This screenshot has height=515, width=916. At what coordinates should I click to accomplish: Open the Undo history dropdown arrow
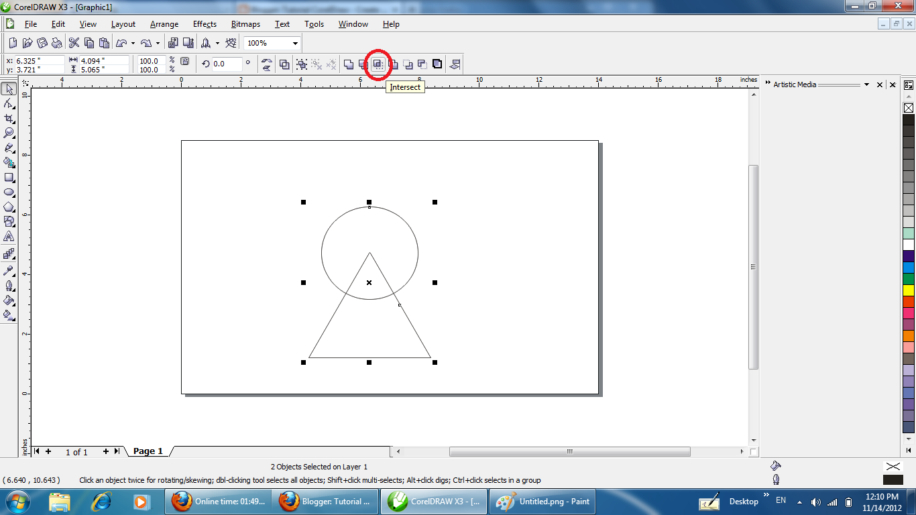[133, 43]
